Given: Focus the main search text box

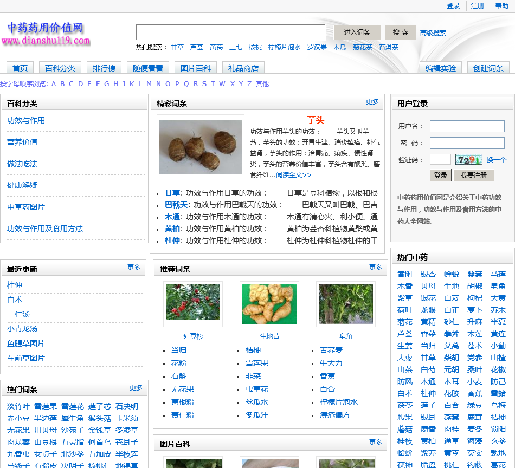Looking at the screenshot, I should click(x=230, y=32).
